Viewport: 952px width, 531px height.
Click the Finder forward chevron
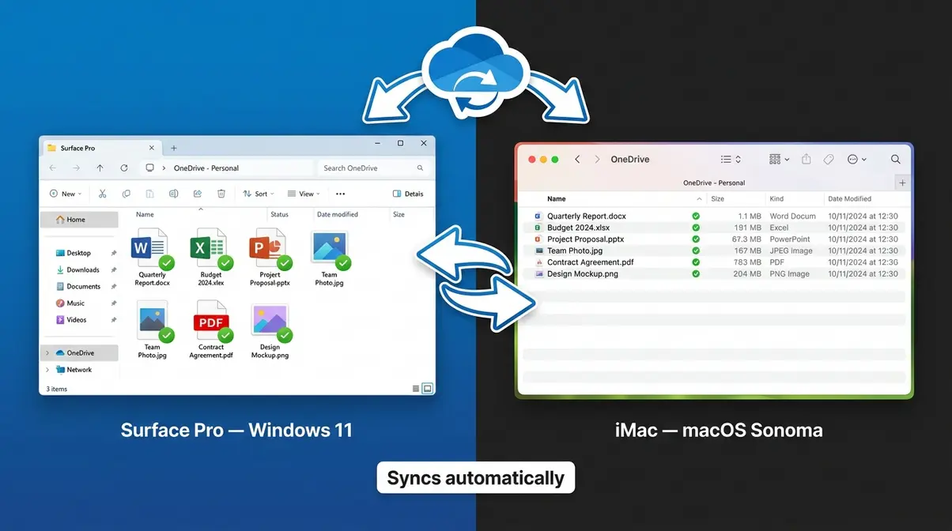597,160
